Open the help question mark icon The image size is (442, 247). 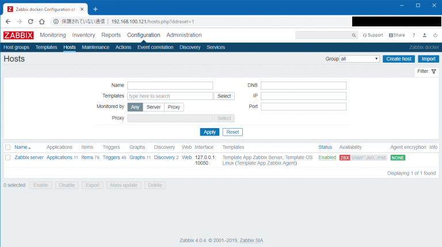(x=414, y=35)
